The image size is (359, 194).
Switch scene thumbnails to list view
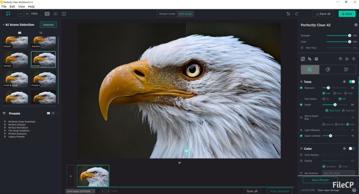pos(41,33)
